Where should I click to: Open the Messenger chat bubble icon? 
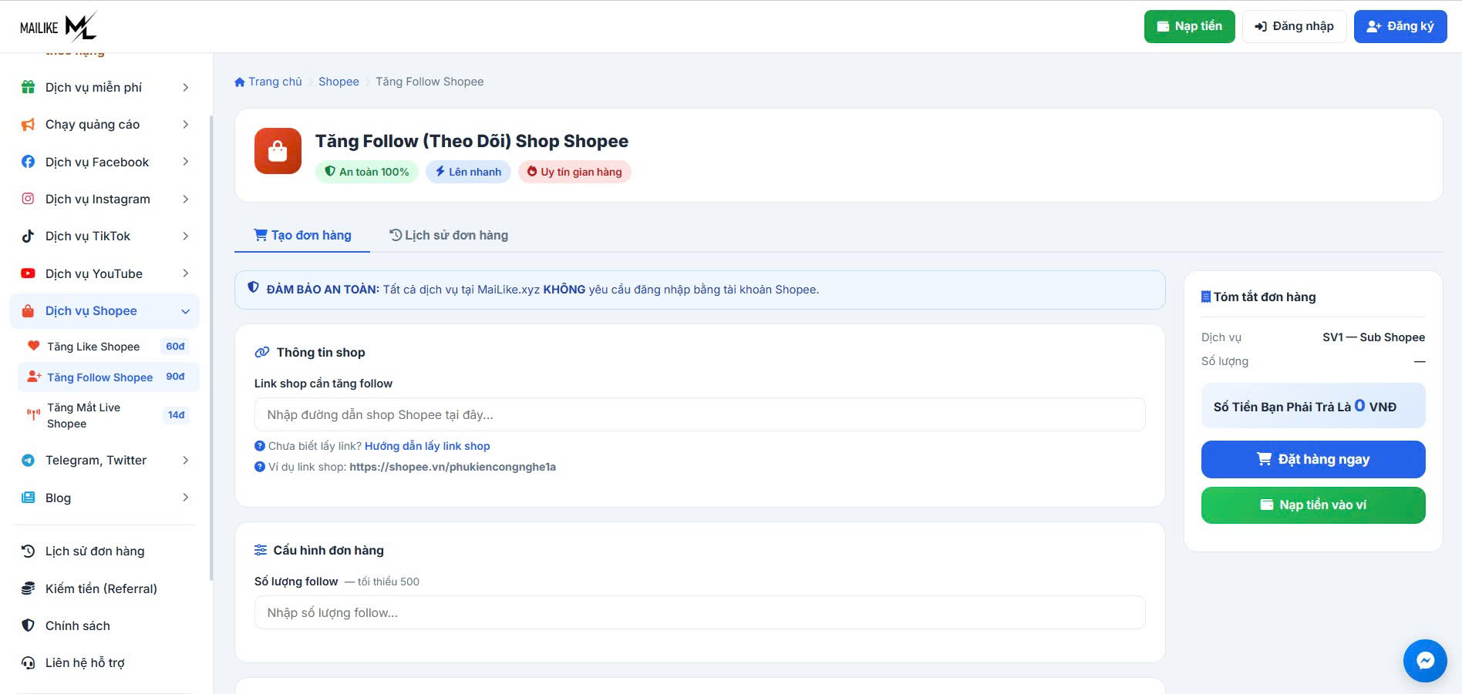pos(1425,661)
